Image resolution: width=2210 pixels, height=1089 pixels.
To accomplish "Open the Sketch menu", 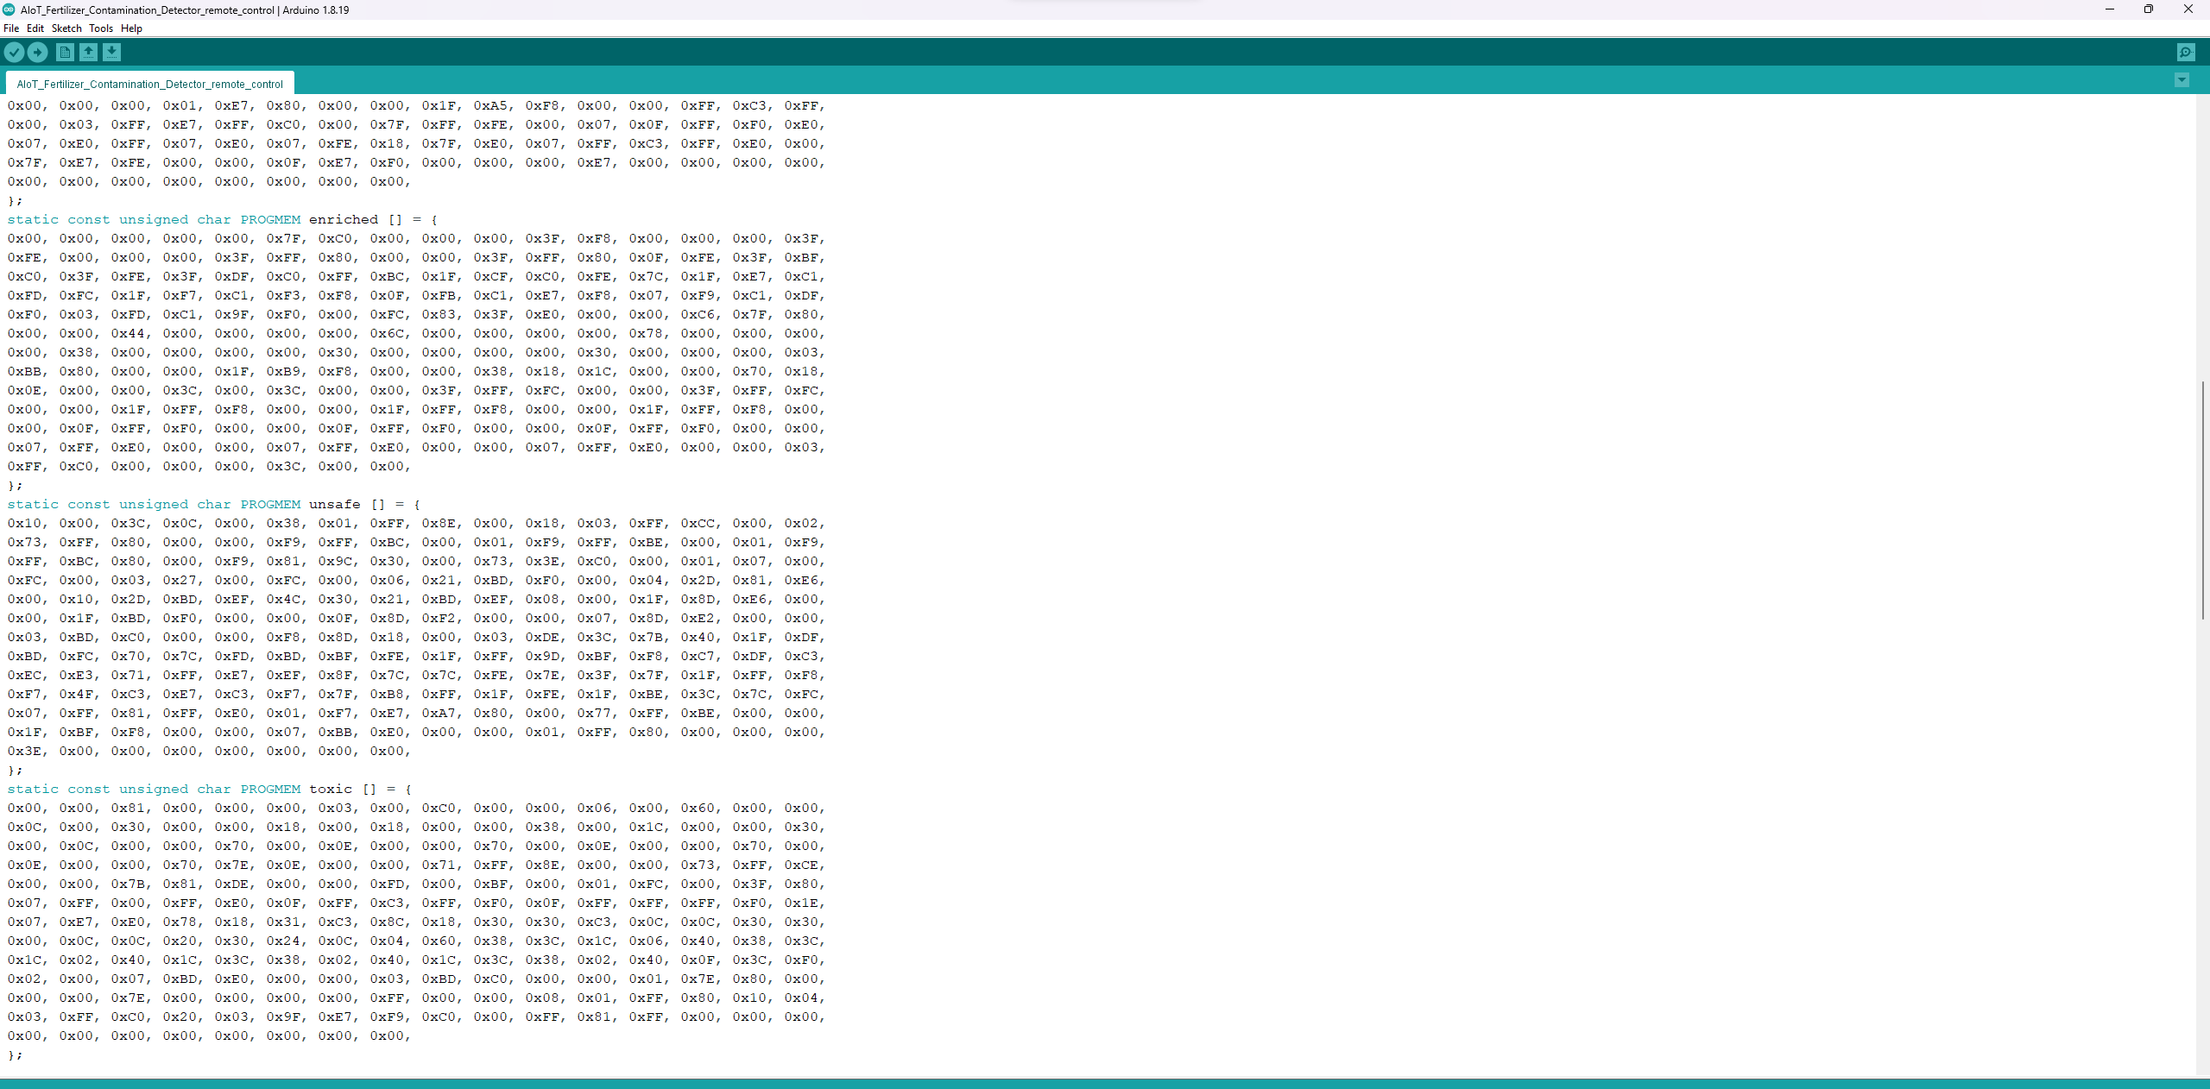I will [x=66, y=28].
